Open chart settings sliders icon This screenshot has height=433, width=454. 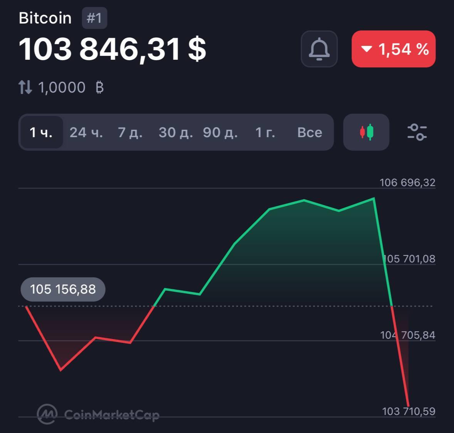coord(417,132)
